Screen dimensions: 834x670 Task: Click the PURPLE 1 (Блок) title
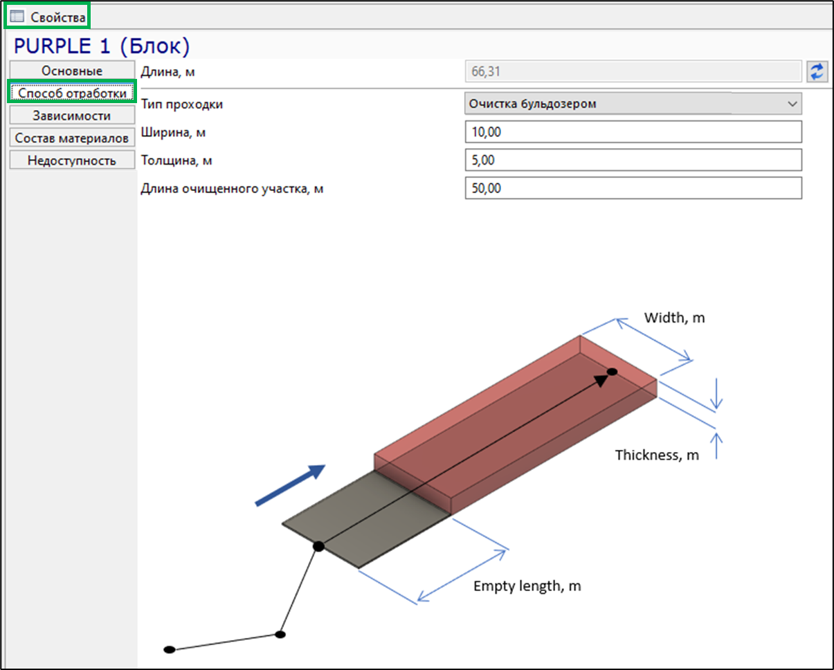click(102, 46)
